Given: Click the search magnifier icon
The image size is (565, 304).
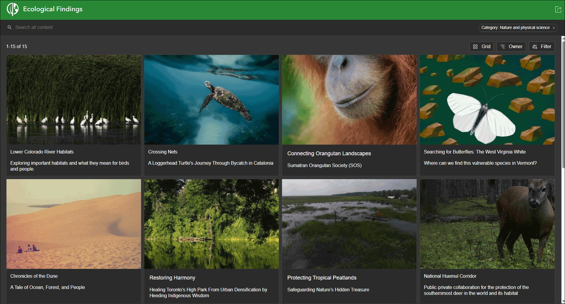Looking at the screenshot, I should pos(9,27).
